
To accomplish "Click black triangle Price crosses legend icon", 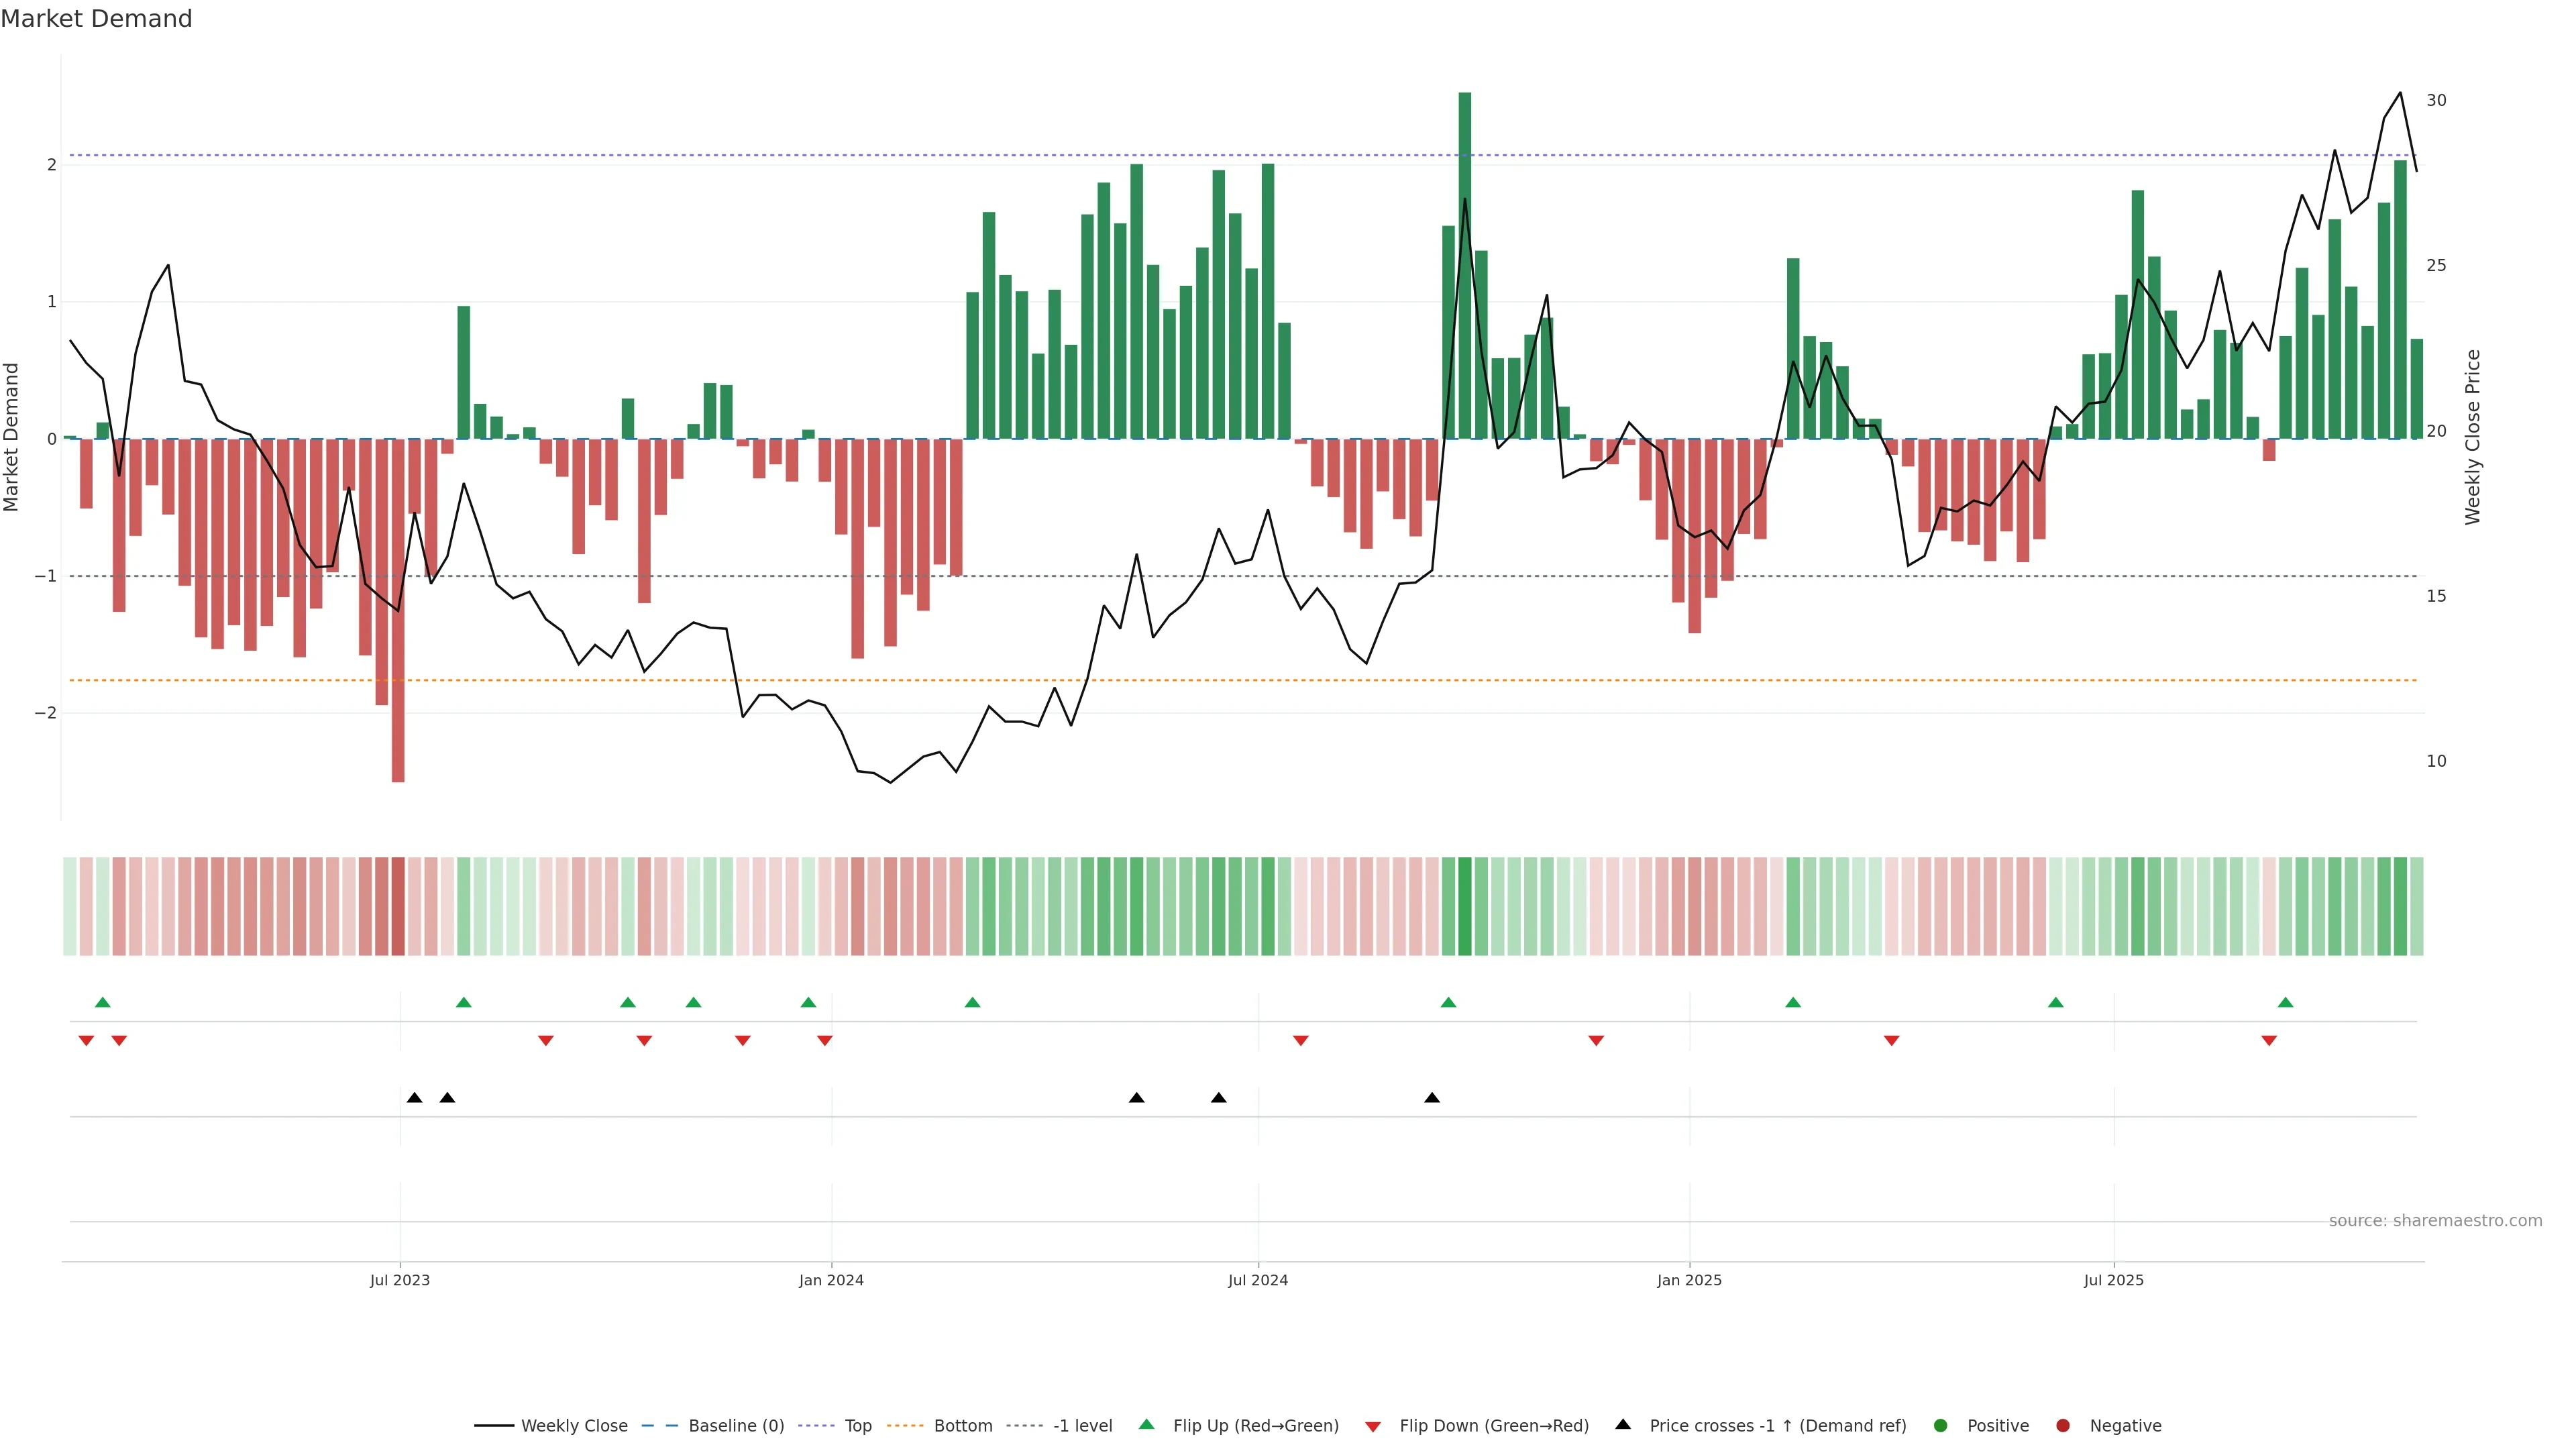I will (x=1623, y=1425).
